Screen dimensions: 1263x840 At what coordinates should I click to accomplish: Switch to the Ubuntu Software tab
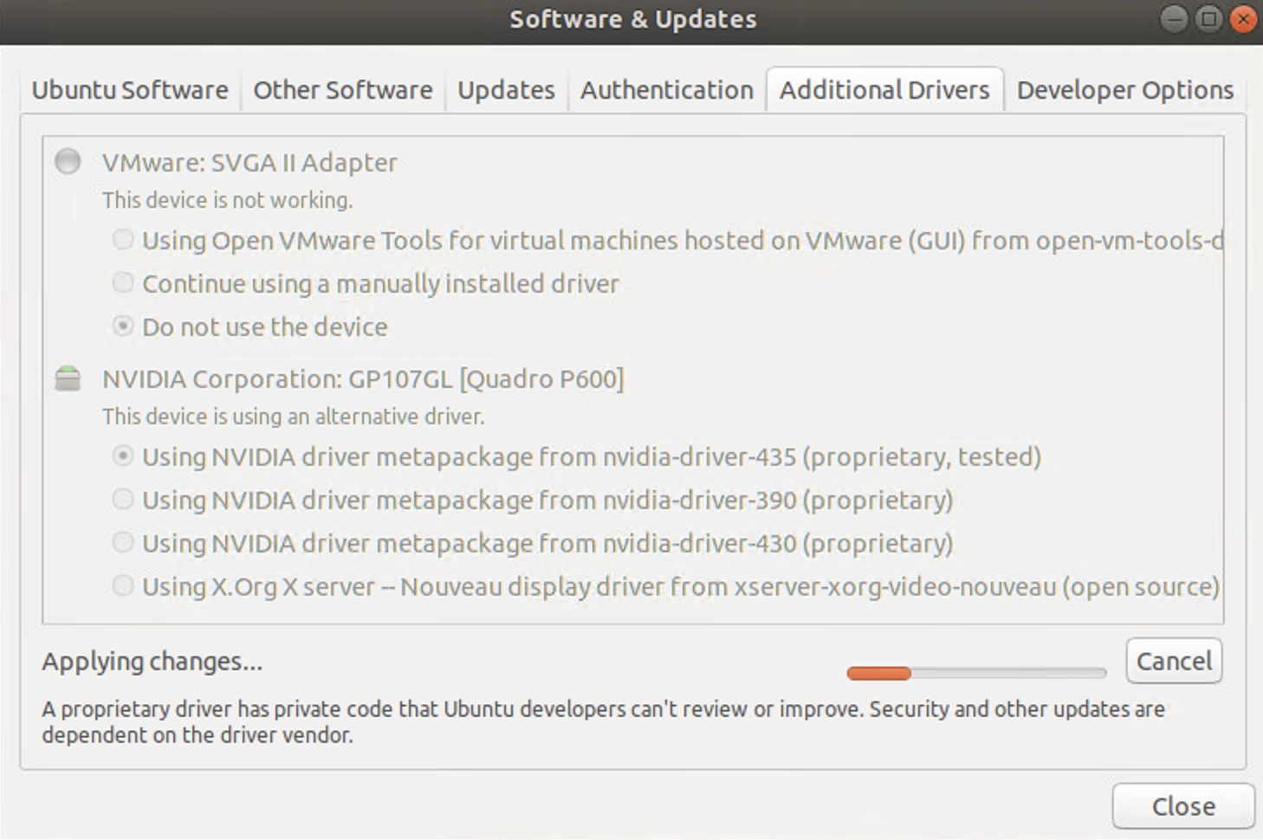coord(130,90)
